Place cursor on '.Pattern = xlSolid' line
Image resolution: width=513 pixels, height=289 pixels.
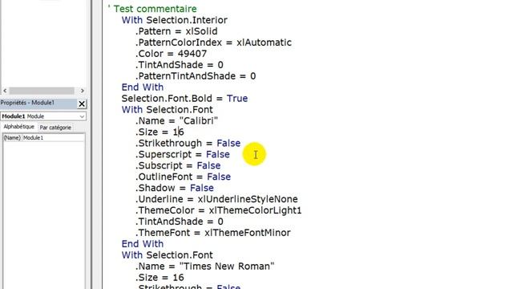point(176,31)
